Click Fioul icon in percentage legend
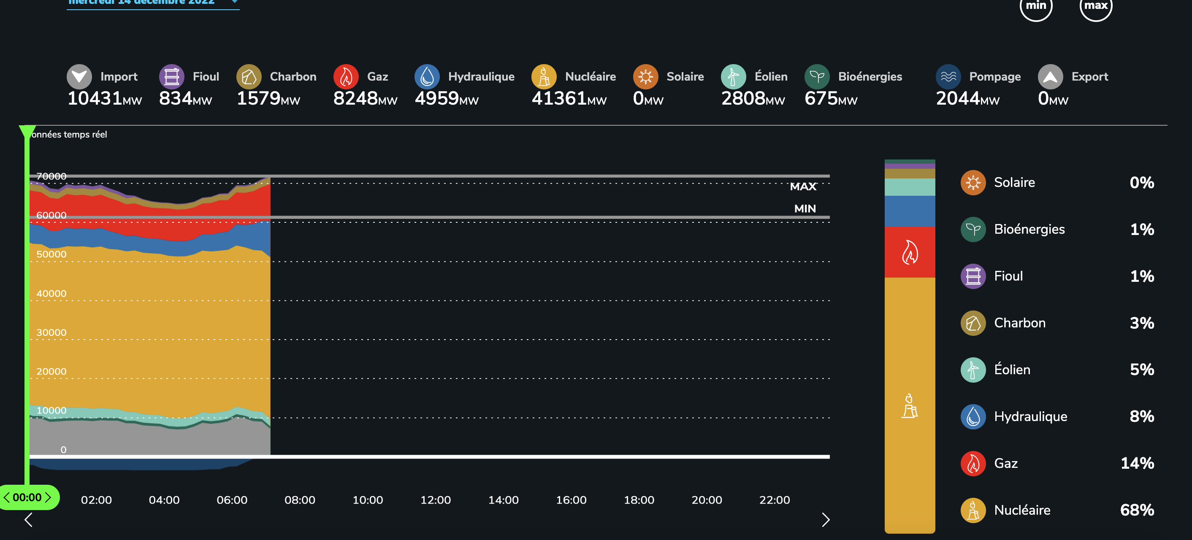Screen dimensions: 1192x540 (973, 276)
